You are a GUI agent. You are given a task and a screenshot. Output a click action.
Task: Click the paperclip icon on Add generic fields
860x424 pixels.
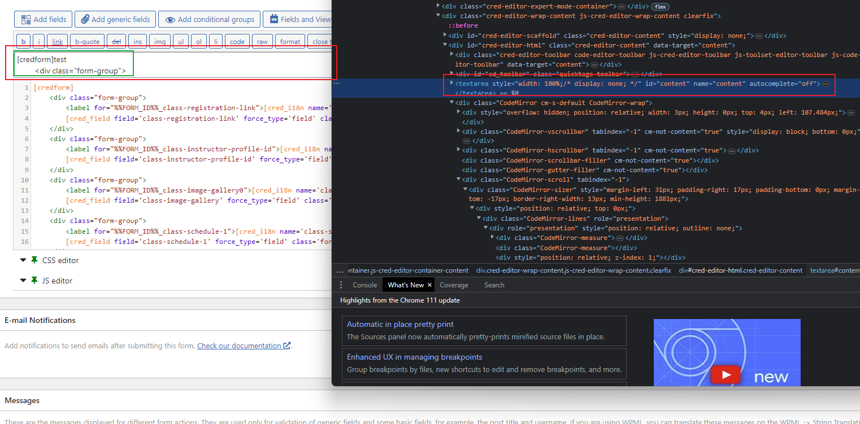pyautogui.click(x=85, y=19)
